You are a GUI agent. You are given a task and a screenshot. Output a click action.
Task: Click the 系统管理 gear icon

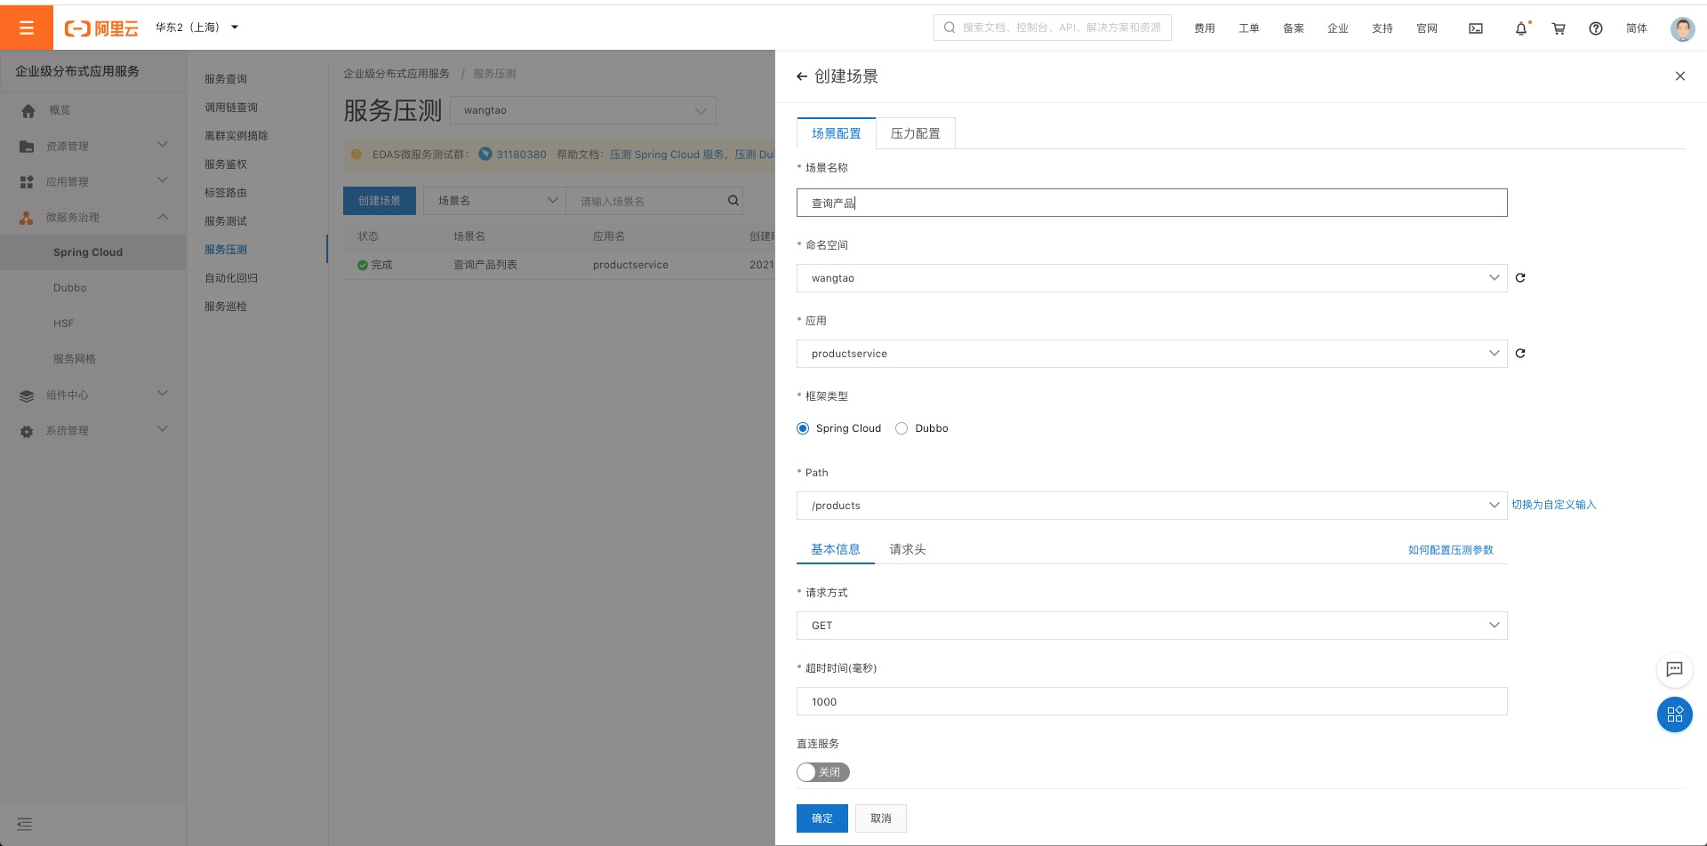(x=27, y=431)
